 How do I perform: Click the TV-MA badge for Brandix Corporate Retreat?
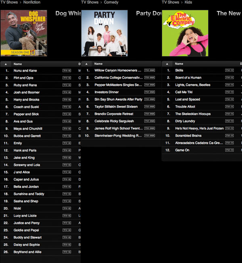tap(149, 114)
